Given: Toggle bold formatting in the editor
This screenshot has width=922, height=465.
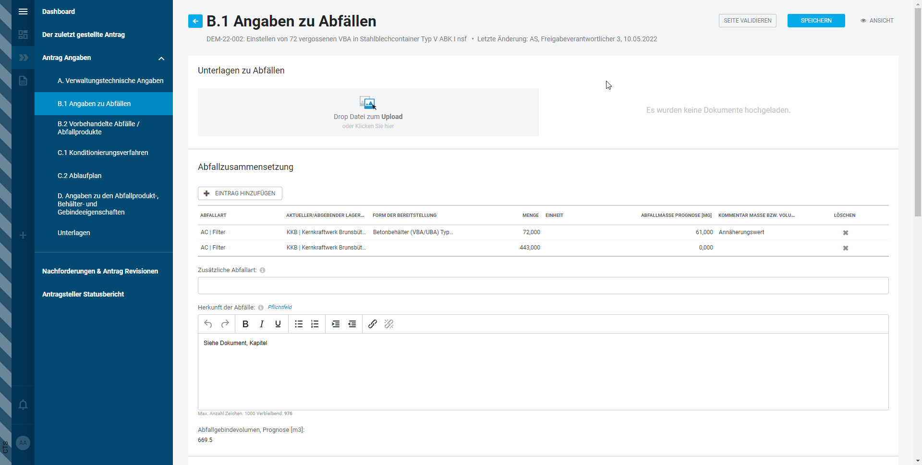Looking at the screenshot, I should (245, 324).
